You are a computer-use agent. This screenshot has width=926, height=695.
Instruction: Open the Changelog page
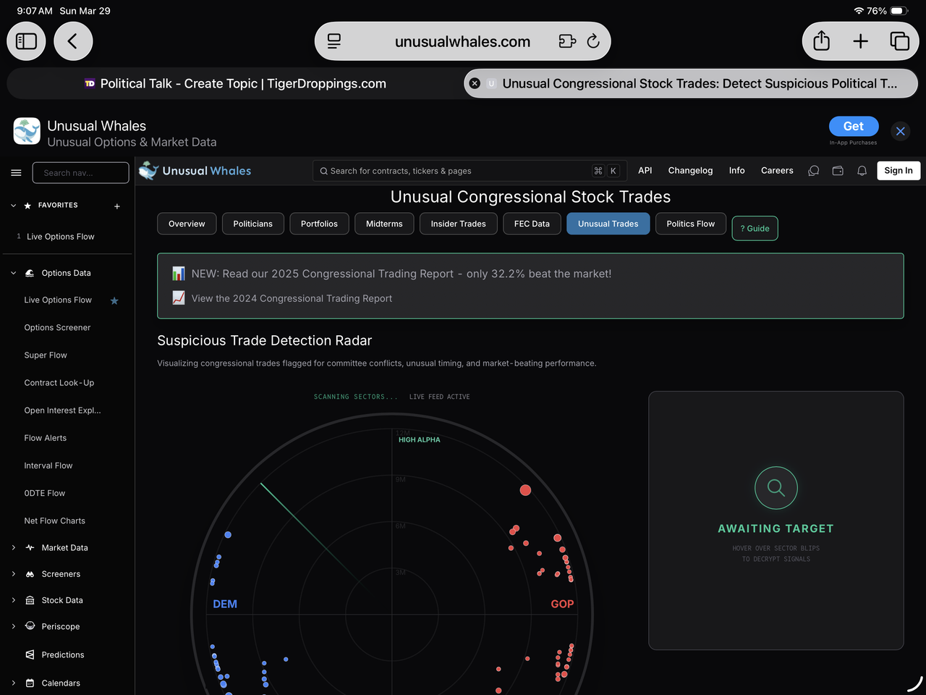click(x=690, y=171)
